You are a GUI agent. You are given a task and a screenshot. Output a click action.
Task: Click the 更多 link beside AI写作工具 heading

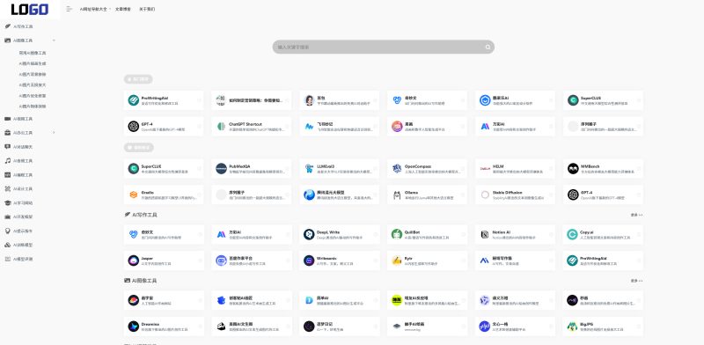pyautogui.click(x=636, y=215)
